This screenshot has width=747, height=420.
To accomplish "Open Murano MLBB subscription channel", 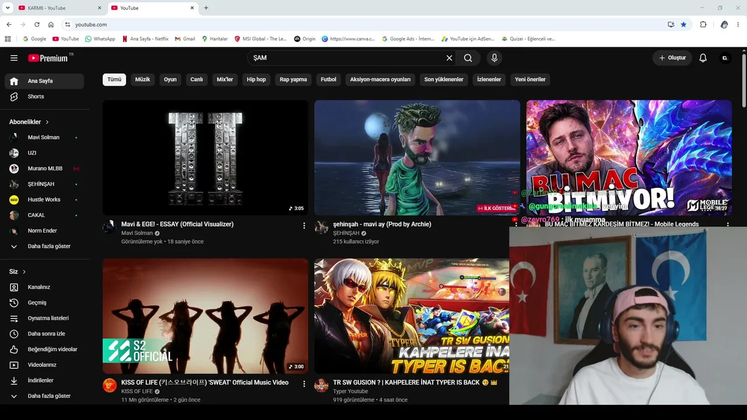I will pyautogui.click(x=44, y=169).
